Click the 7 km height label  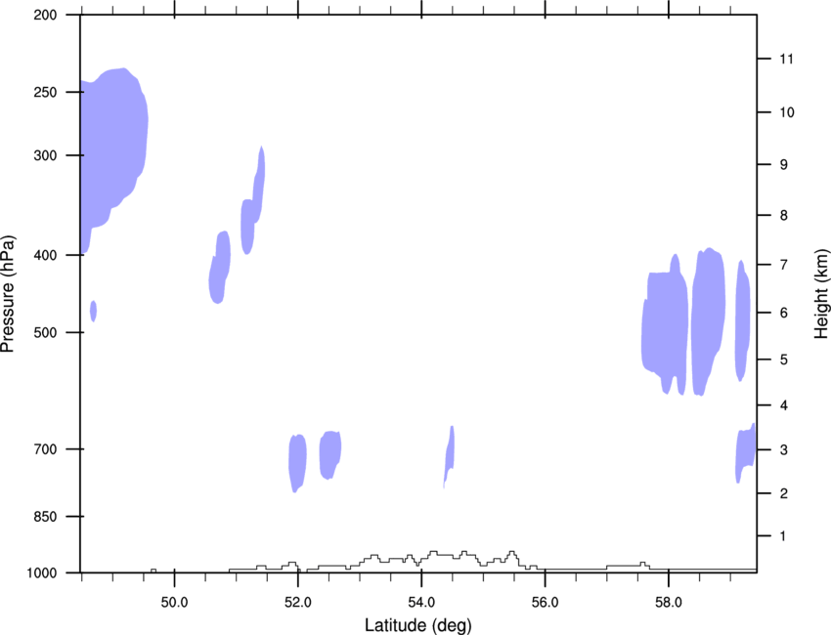click(x=784, y=265)
